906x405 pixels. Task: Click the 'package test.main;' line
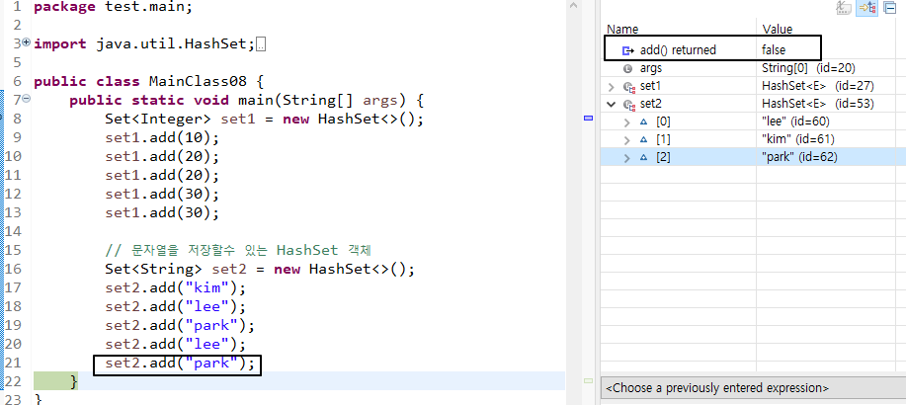click(x=113, y=8)
